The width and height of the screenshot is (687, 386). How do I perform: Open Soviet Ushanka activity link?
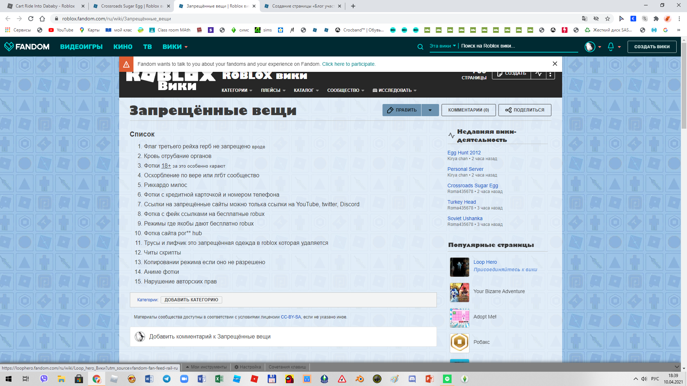464,218
